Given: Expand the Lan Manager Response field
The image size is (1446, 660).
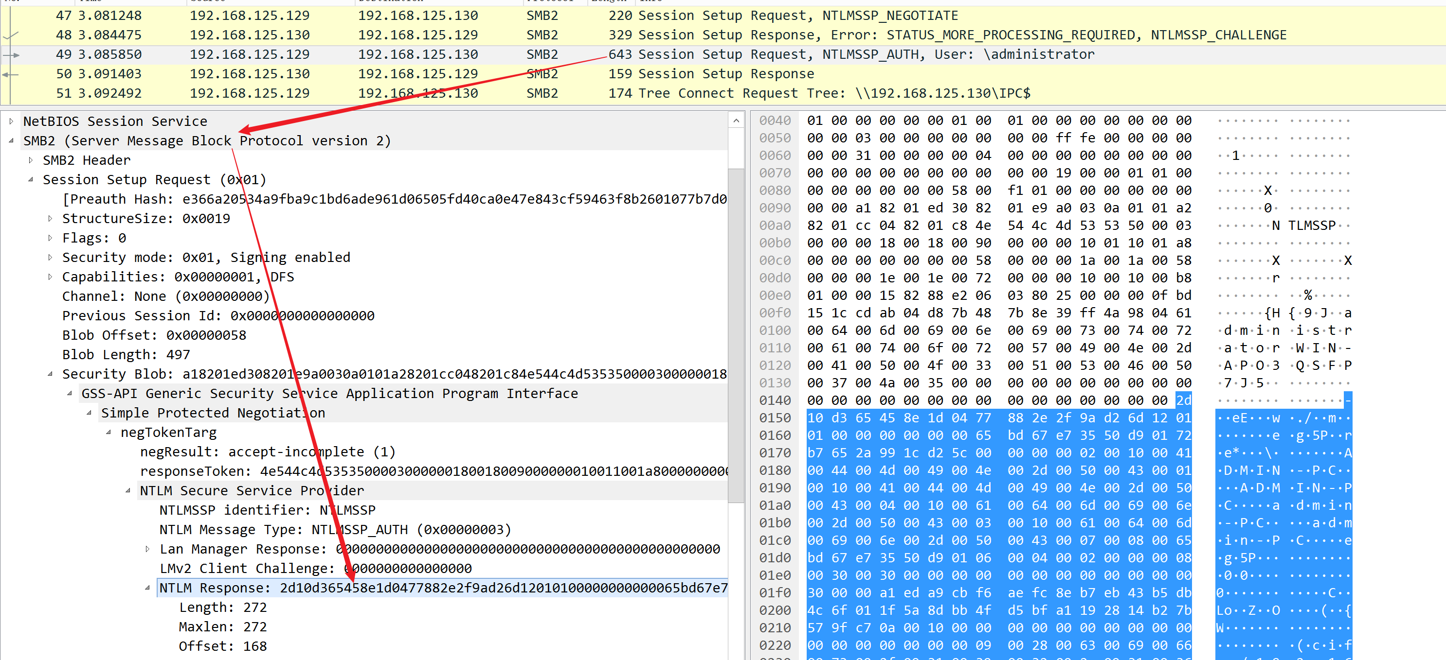Looking at the screenshot, I should (x=147, y=549).
